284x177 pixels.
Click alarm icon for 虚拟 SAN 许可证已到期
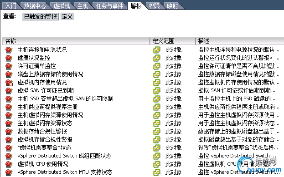point(9,91)
